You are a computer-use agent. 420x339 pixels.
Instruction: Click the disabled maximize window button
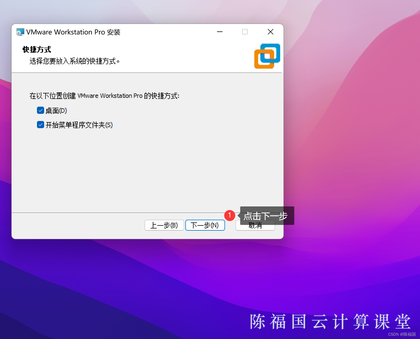[245, 32]
